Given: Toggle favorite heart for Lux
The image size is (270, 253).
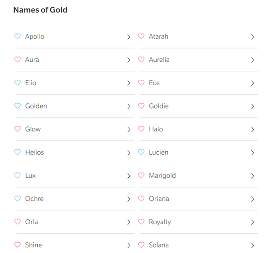Looking at the screenshot, I should (x=18, y=175).
